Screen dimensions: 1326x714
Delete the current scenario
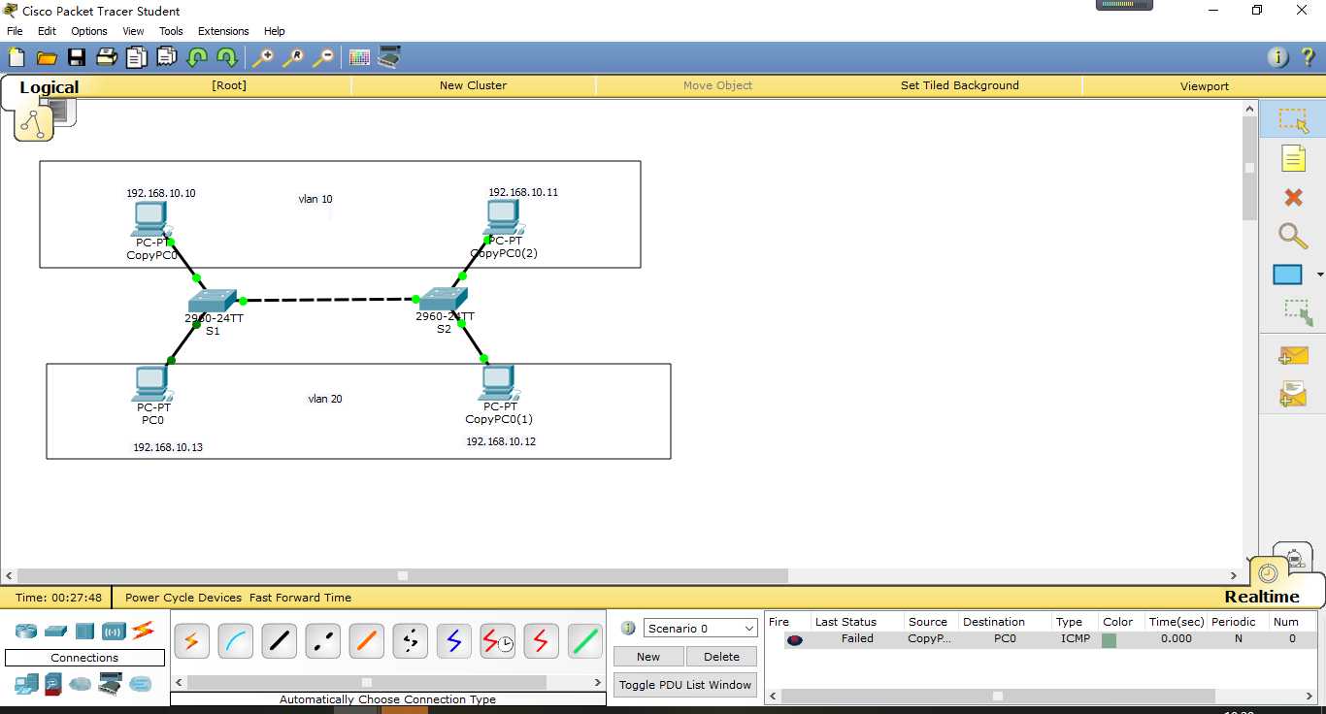[721, 657]
